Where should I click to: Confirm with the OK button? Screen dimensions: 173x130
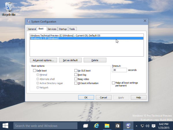(x=86, y=97)
